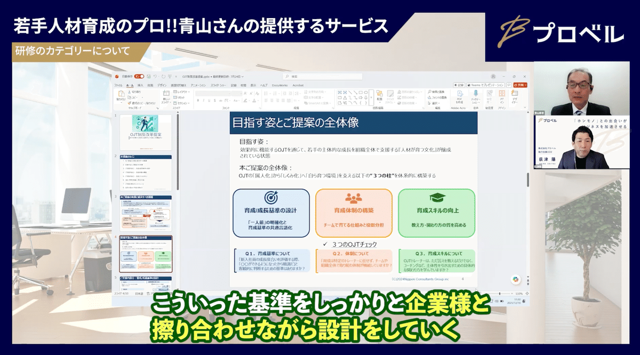
Task: Click the Teams でプレゼンテーション button
Action: [486, 85]
